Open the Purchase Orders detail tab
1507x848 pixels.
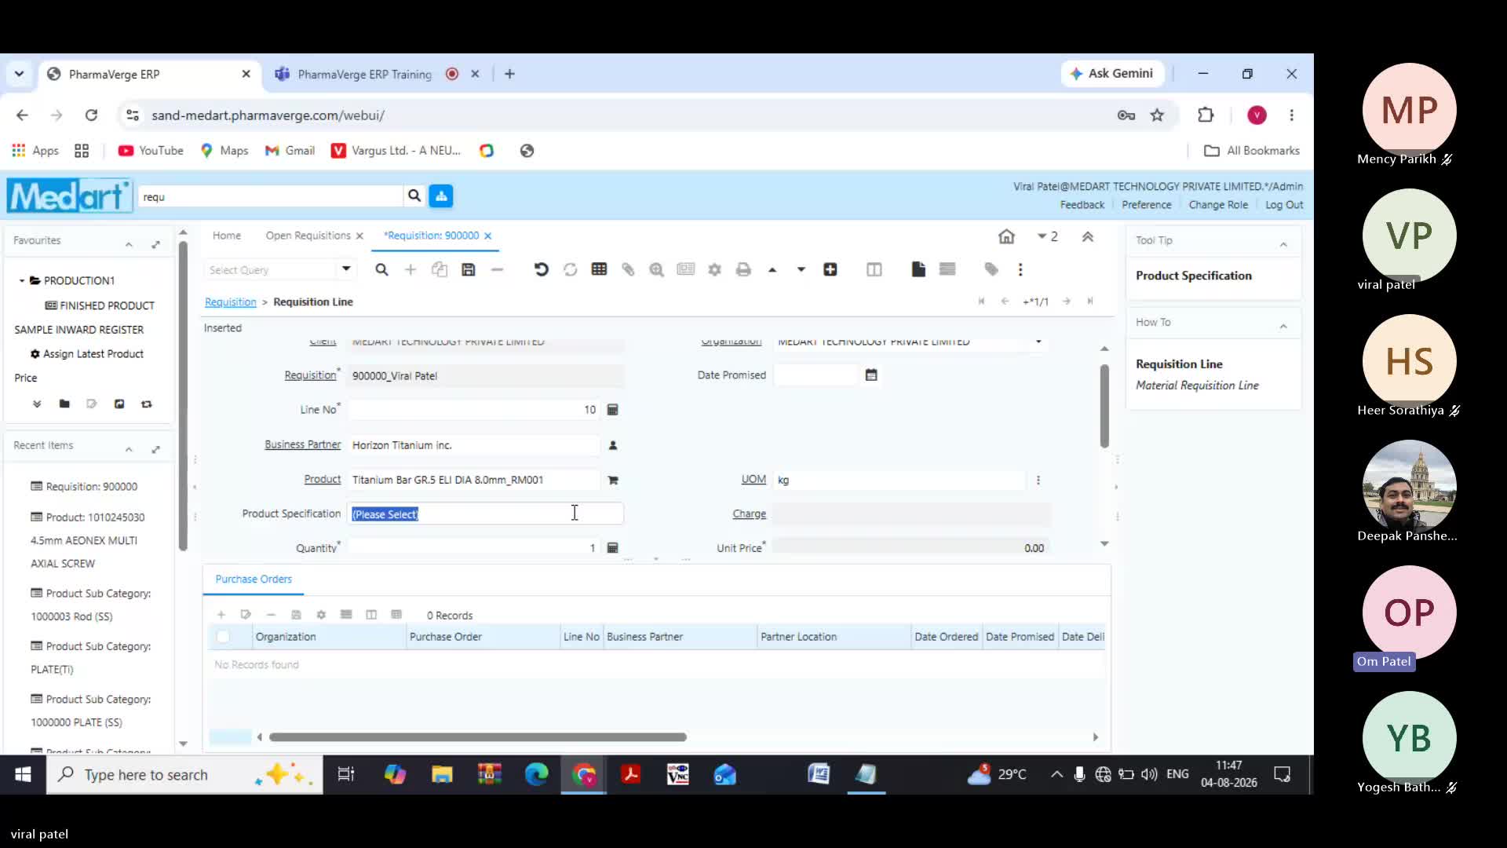[254, 579]
